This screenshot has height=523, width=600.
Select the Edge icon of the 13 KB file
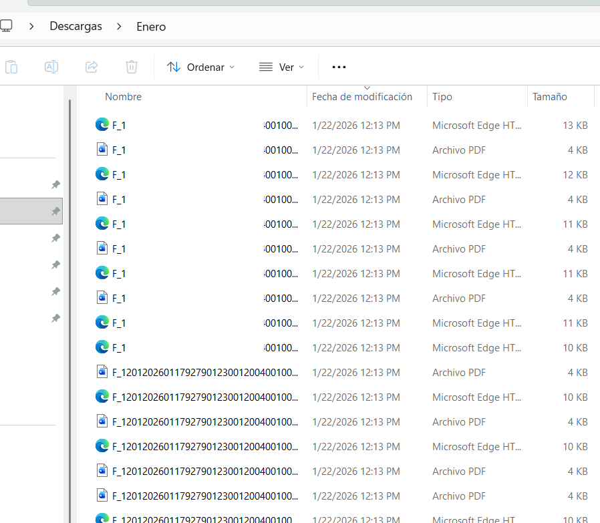tap(102, 124)
